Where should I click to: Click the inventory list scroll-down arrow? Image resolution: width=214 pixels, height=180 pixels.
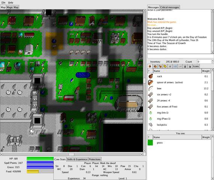coord(212,129)
